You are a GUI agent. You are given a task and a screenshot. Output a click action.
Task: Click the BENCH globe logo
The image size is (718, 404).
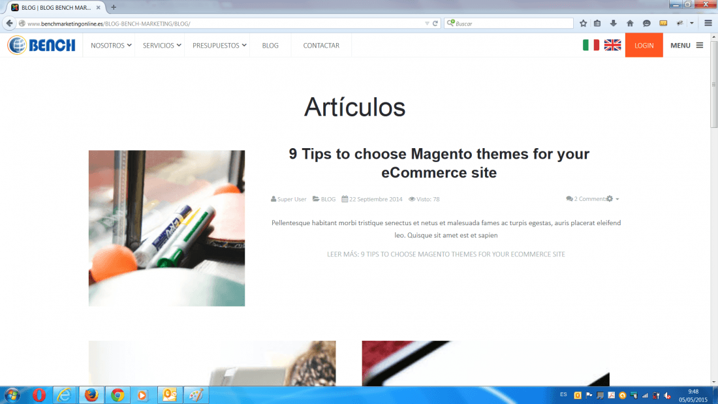pos(41,45)
